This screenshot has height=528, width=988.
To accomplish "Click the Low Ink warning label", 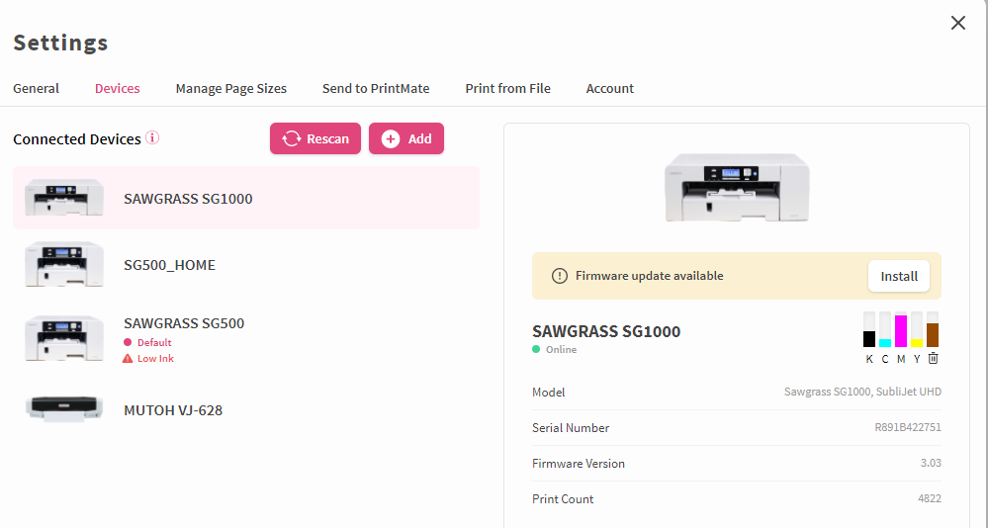I will click(x=155, y=359).
